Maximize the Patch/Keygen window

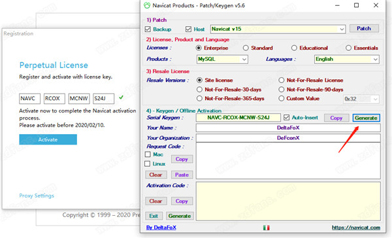pyautogui.click(x=357, y=5)
